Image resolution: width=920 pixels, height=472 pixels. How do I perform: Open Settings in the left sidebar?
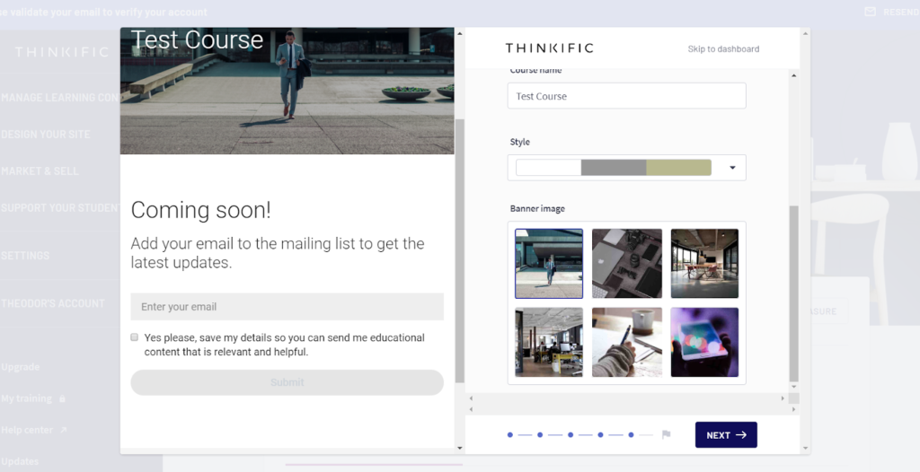25,256
